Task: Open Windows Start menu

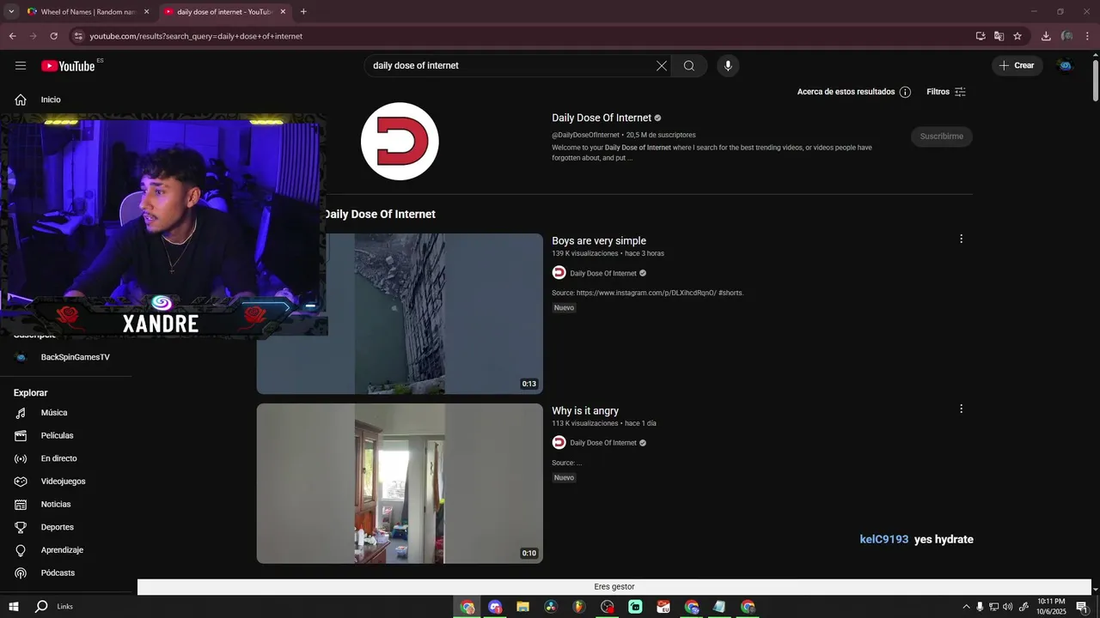Action: click(14, 607)
